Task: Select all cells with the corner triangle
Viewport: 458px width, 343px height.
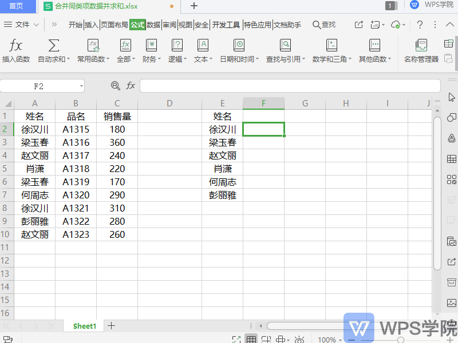Action: tap(7, 103)
